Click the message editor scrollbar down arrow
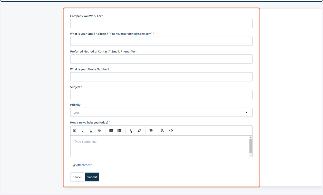Image resolution: width=323 pixels, height=195 pixels. [251, 155]
